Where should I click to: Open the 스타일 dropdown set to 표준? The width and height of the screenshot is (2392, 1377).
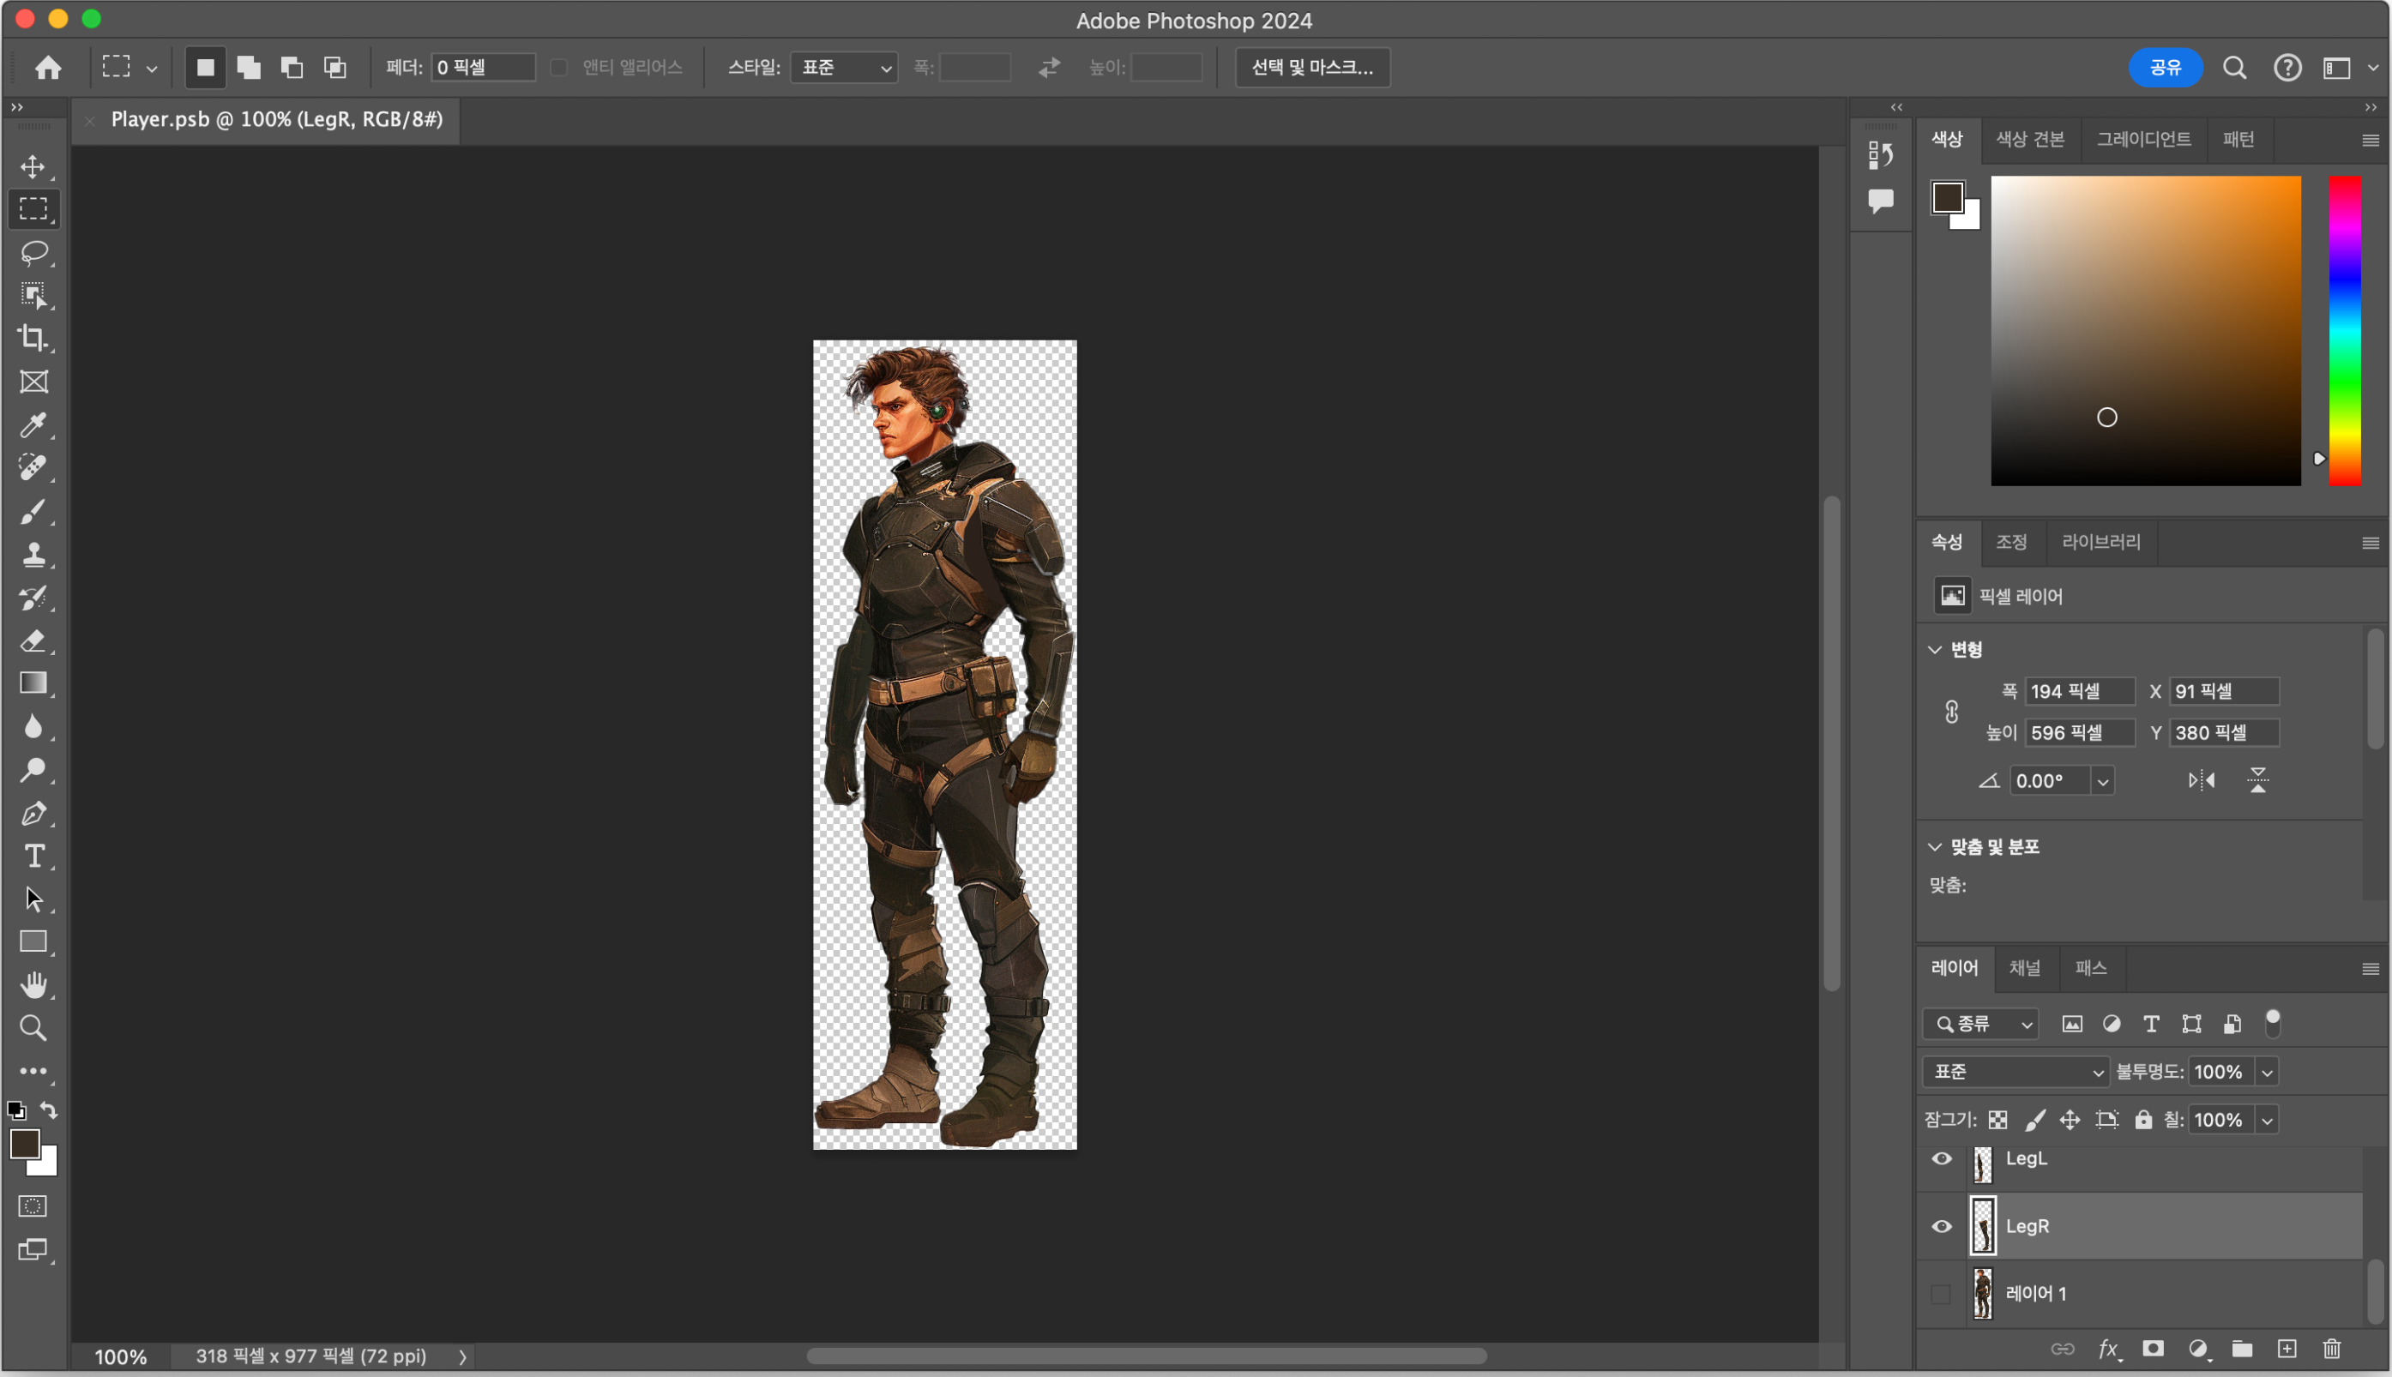(844, 67)
